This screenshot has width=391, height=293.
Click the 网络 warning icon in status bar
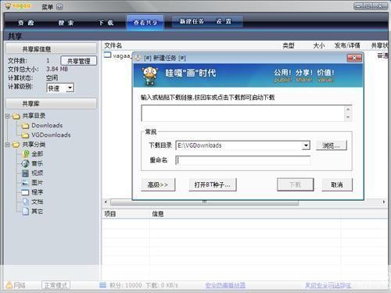[x=9, y=285]
